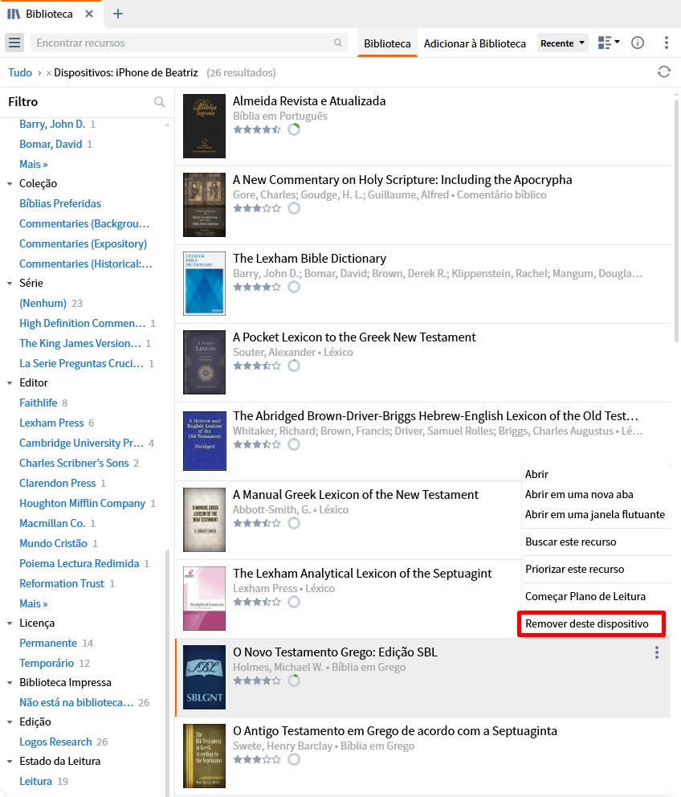Collapse the Edição filter section
This screenshot has height=797, width=681.
click(x=10, y=721)
